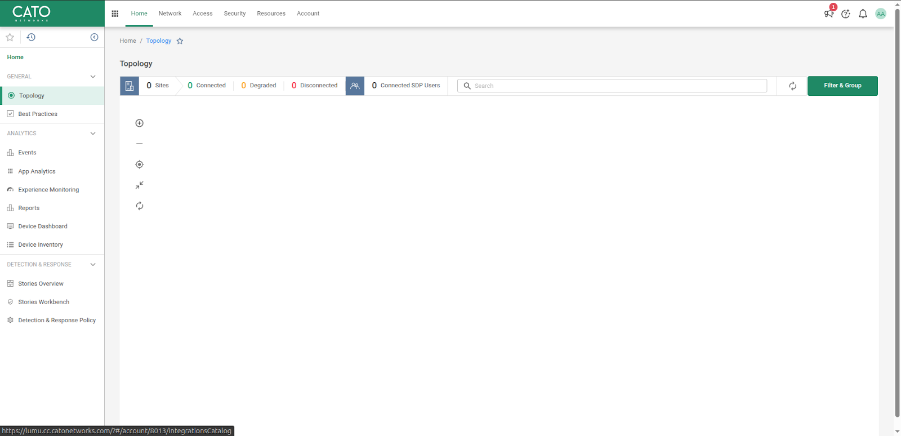Refresh the topology using toolbar refresh icon

tap(792, 86)
